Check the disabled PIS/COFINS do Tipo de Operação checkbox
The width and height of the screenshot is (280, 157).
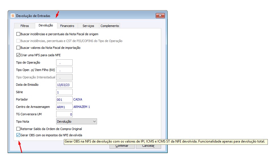[x=18, y=41]
